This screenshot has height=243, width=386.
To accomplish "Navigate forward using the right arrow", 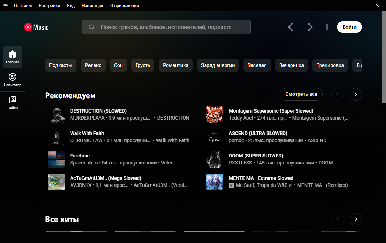I will 310,27.
